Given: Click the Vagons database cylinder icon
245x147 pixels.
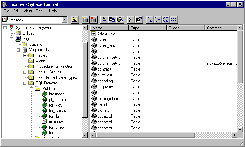Looking at the screenshot, I should tap(25, 50).
